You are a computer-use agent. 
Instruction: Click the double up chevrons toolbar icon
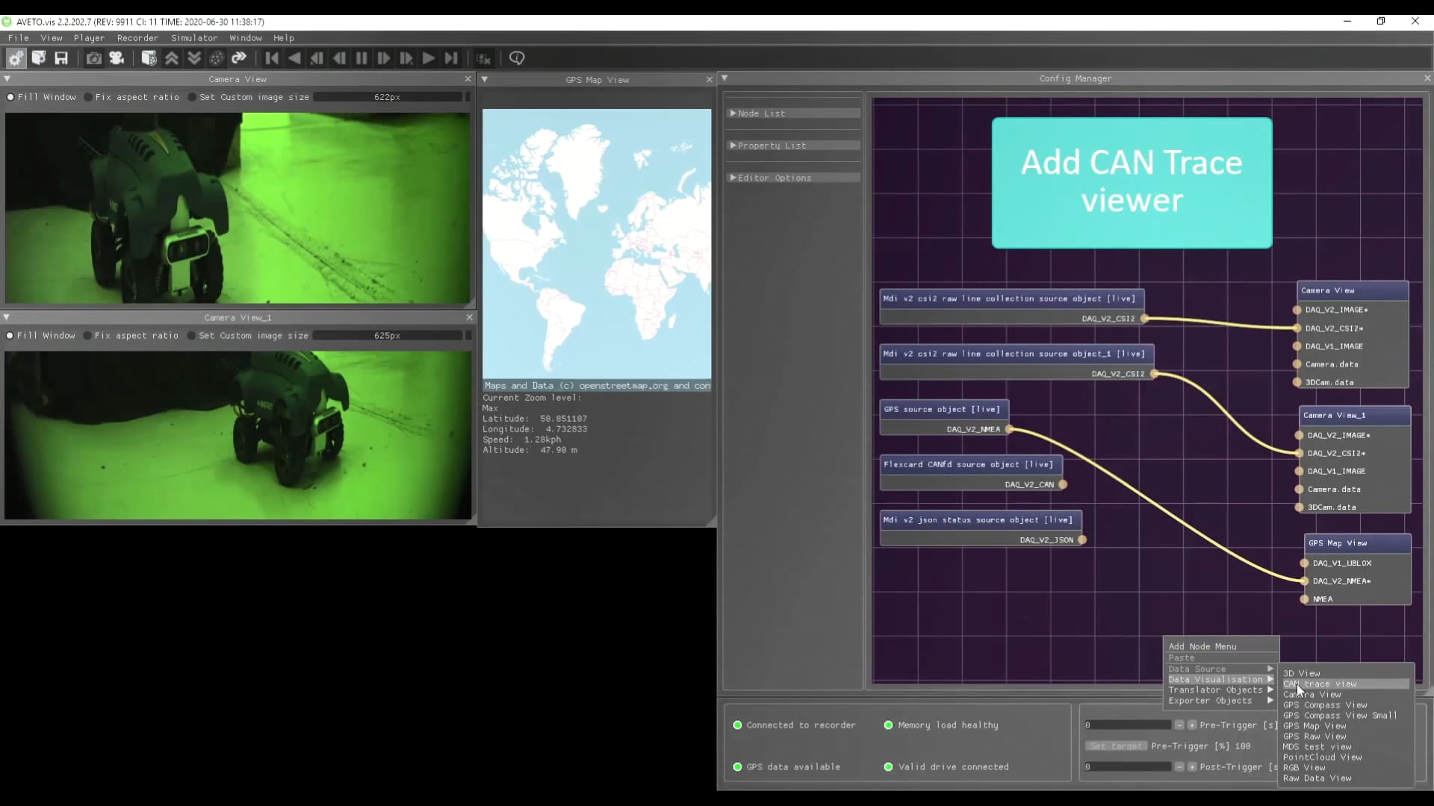(x=172, y=58)
